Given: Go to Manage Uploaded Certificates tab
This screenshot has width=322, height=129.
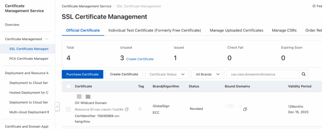Looking at the screenshot, I should (236, 30).
